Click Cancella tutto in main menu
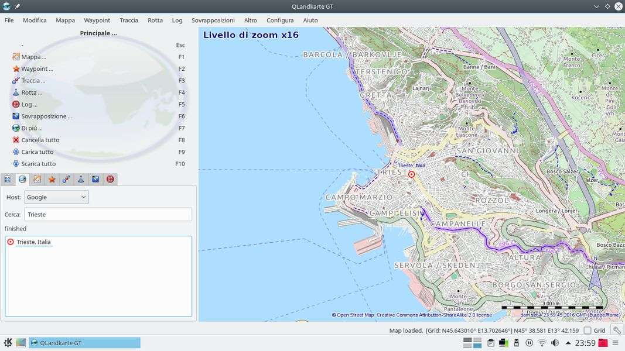The height and width of the screenshot is (351, 625). click(40, 140)
